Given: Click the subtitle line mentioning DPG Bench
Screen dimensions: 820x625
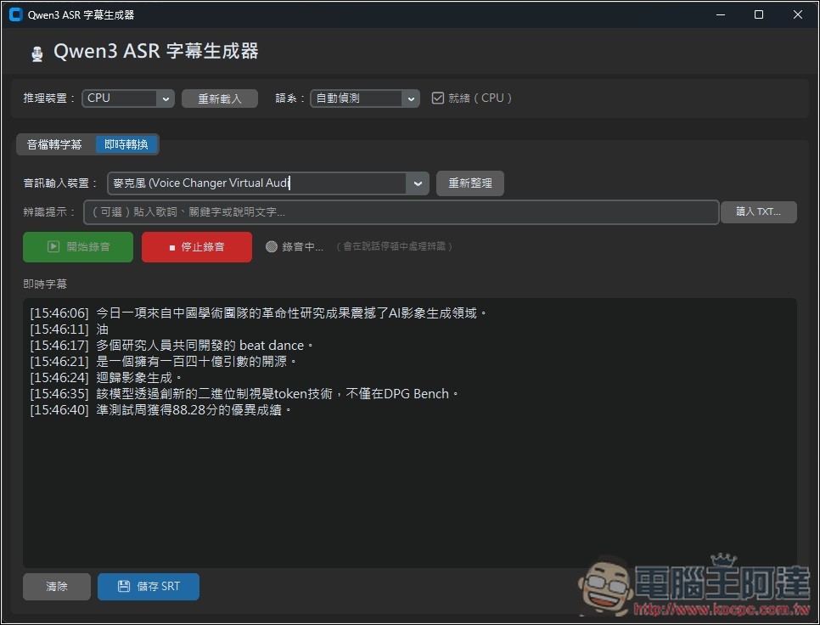Looking at the screenshot, I should coord(244,394).
